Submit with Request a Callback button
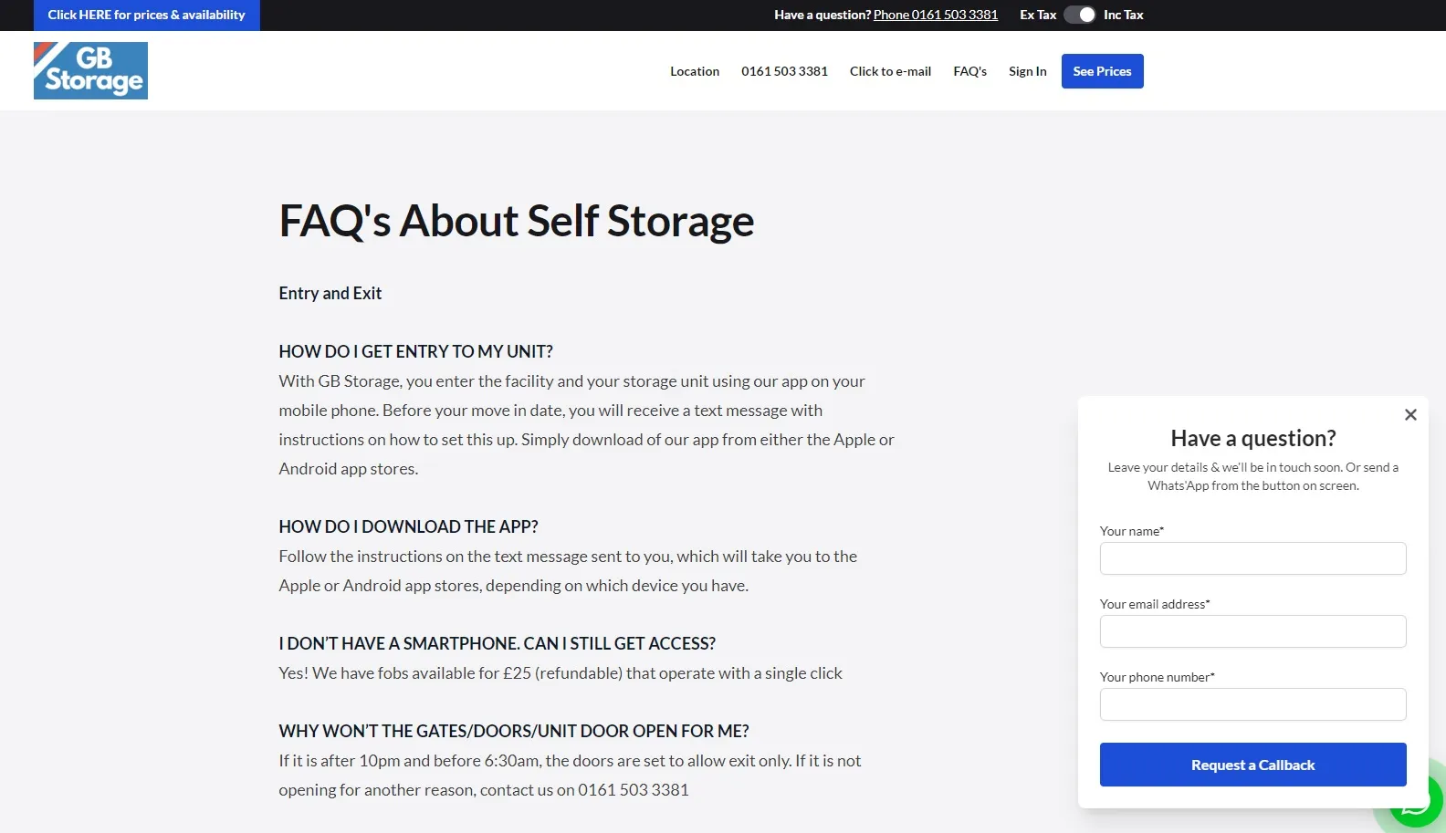 pyautogui.click(x=1252, y=765)
